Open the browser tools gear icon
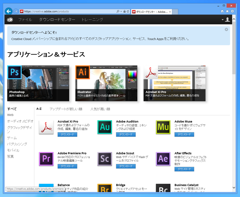The image size is (240, 197). [232, 11]
